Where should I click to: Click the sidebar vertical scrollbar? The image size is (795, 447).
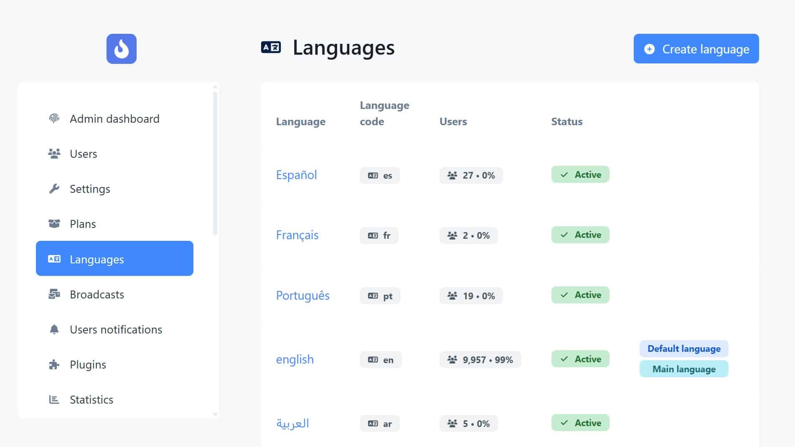(215, 163)
